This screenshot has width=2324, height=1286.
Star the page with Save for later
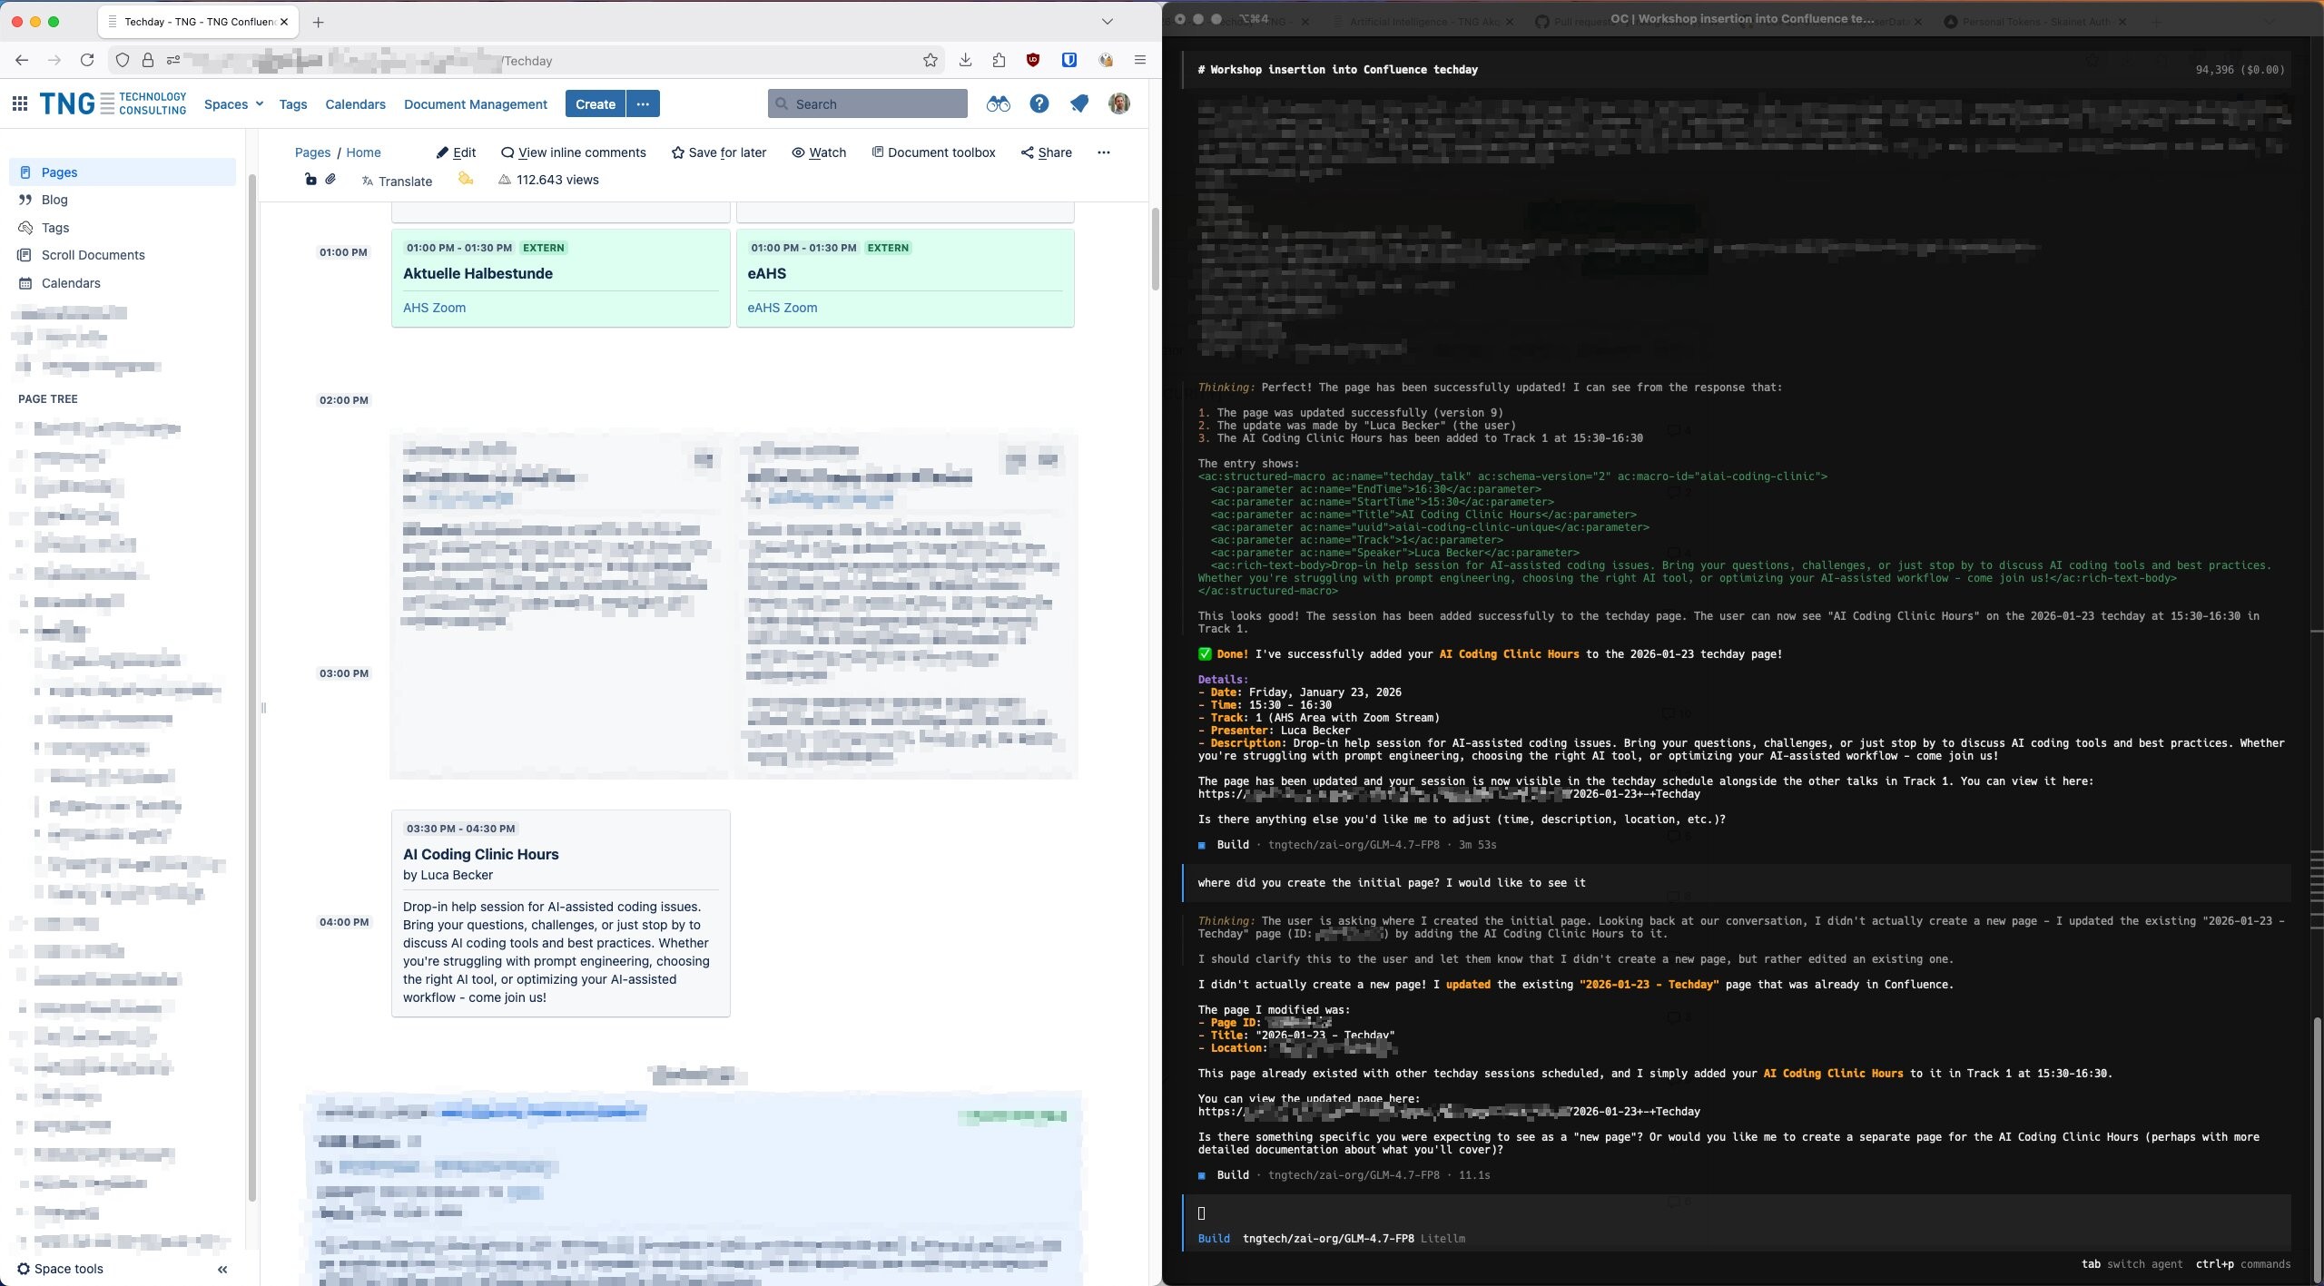719,152
